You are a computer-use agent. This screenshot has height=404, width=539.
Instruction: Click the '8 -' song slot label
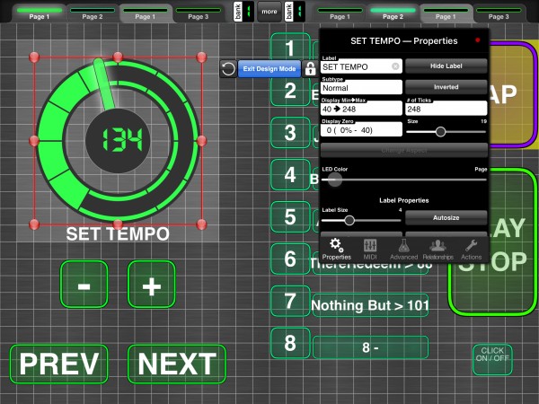click(370, 347)
